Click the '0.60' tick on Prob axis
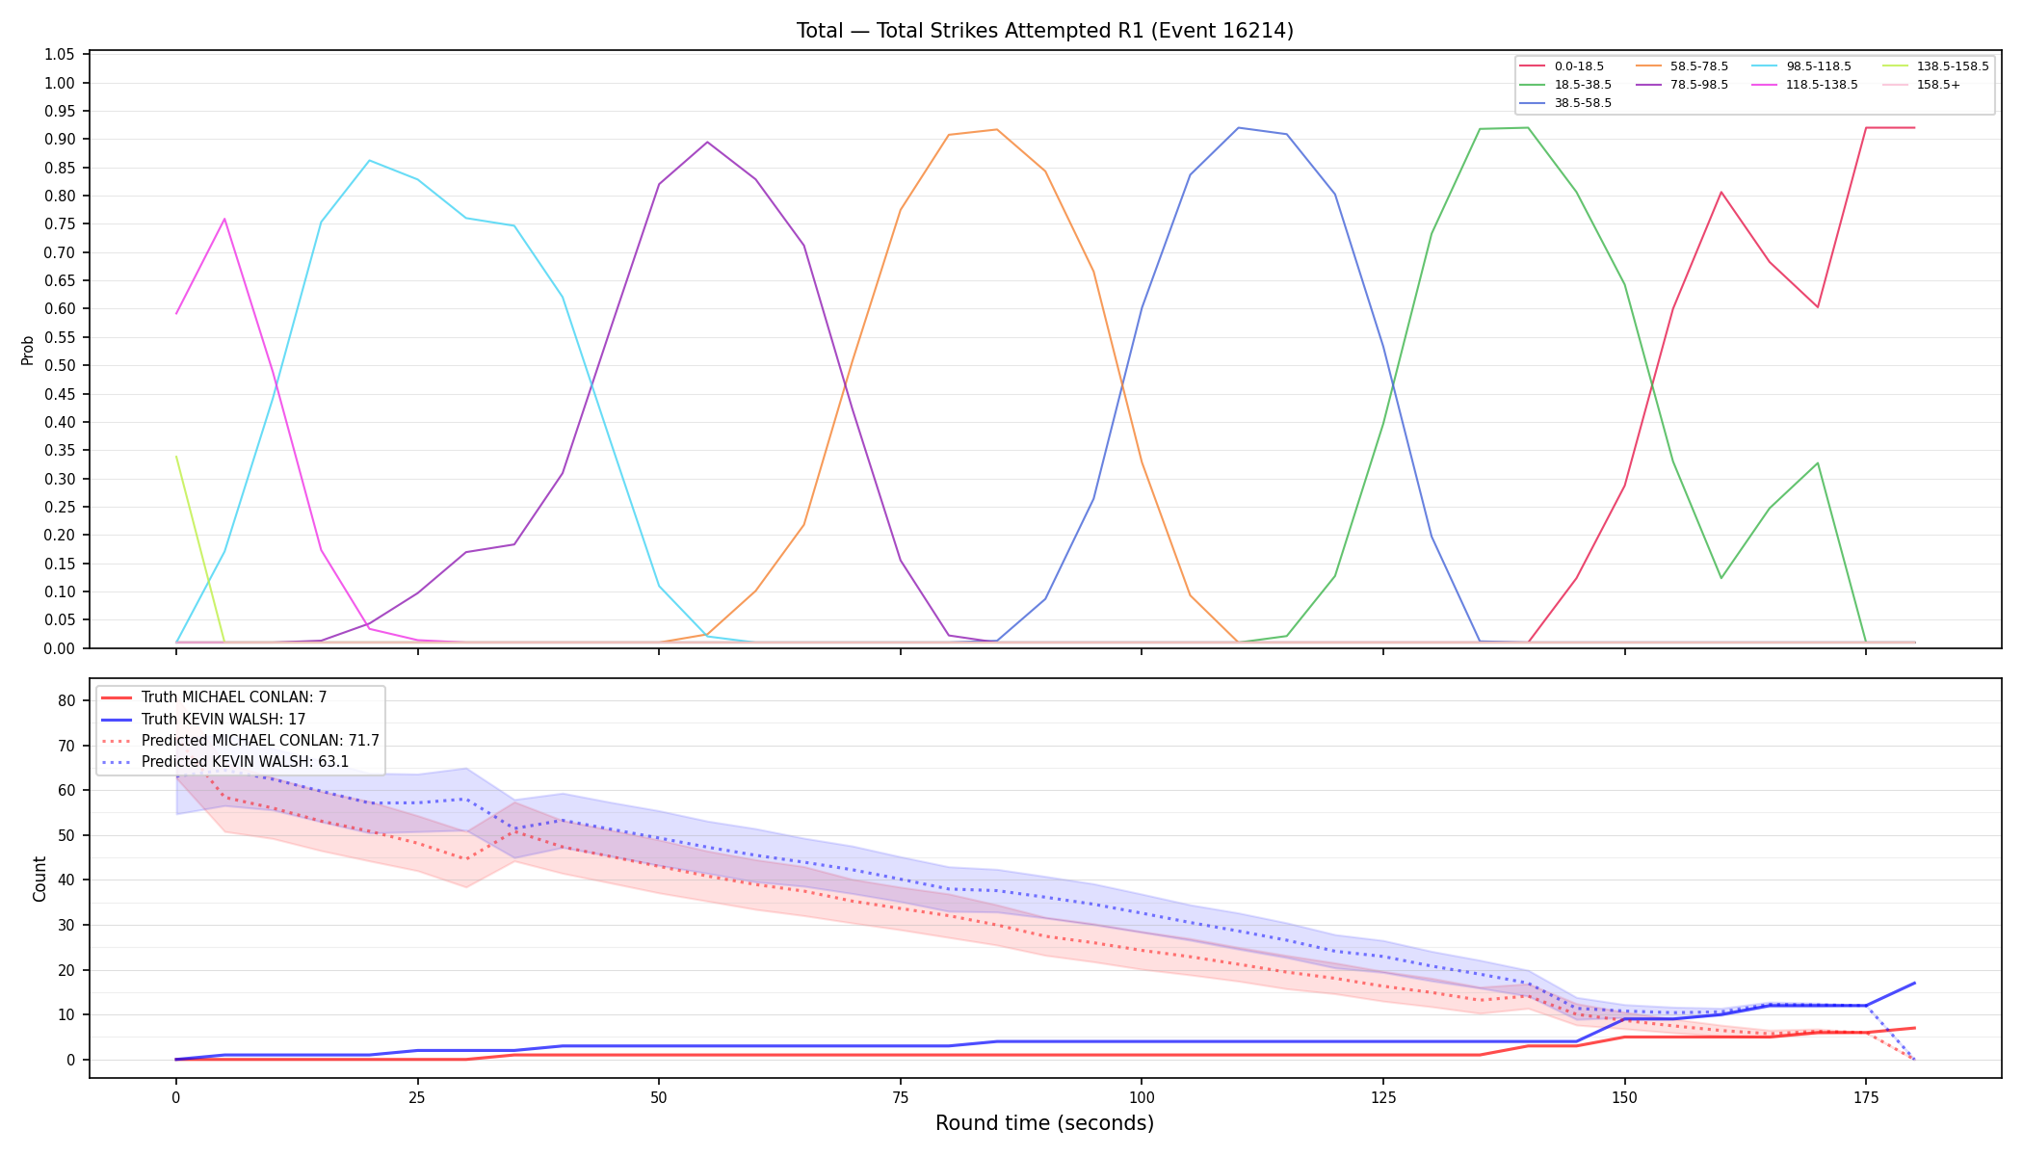This screenshot has height=1156, width=2023. coord(60,309)
